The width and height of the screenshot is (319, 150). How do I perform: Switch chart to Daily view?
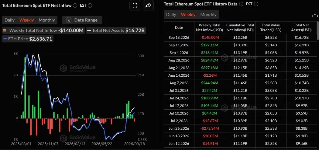pos(9,20)
